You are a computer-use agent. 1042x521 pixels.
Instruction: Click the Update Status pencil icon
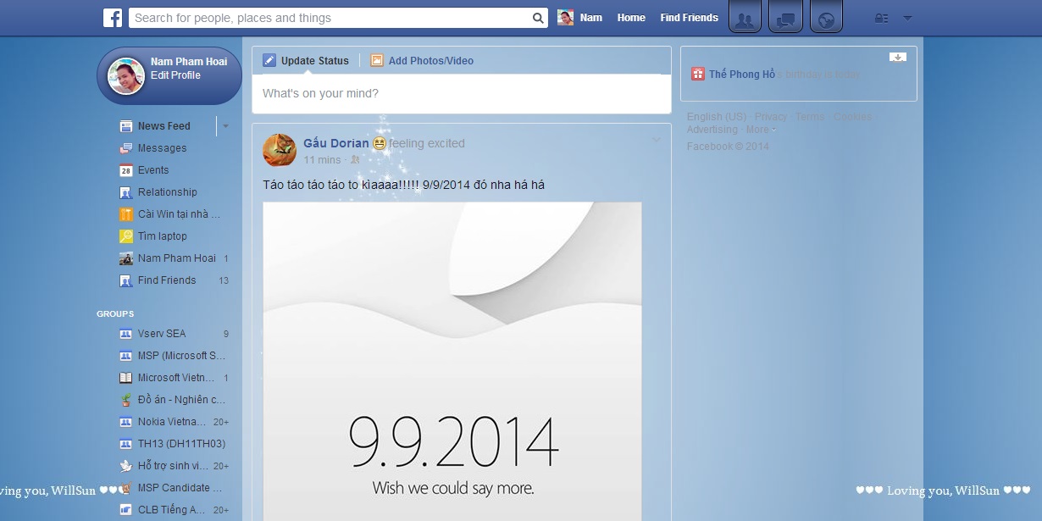(269, 60)
